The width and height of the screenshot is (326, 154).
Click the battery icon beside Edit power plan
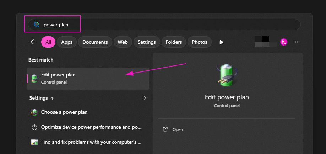[34, 79]
